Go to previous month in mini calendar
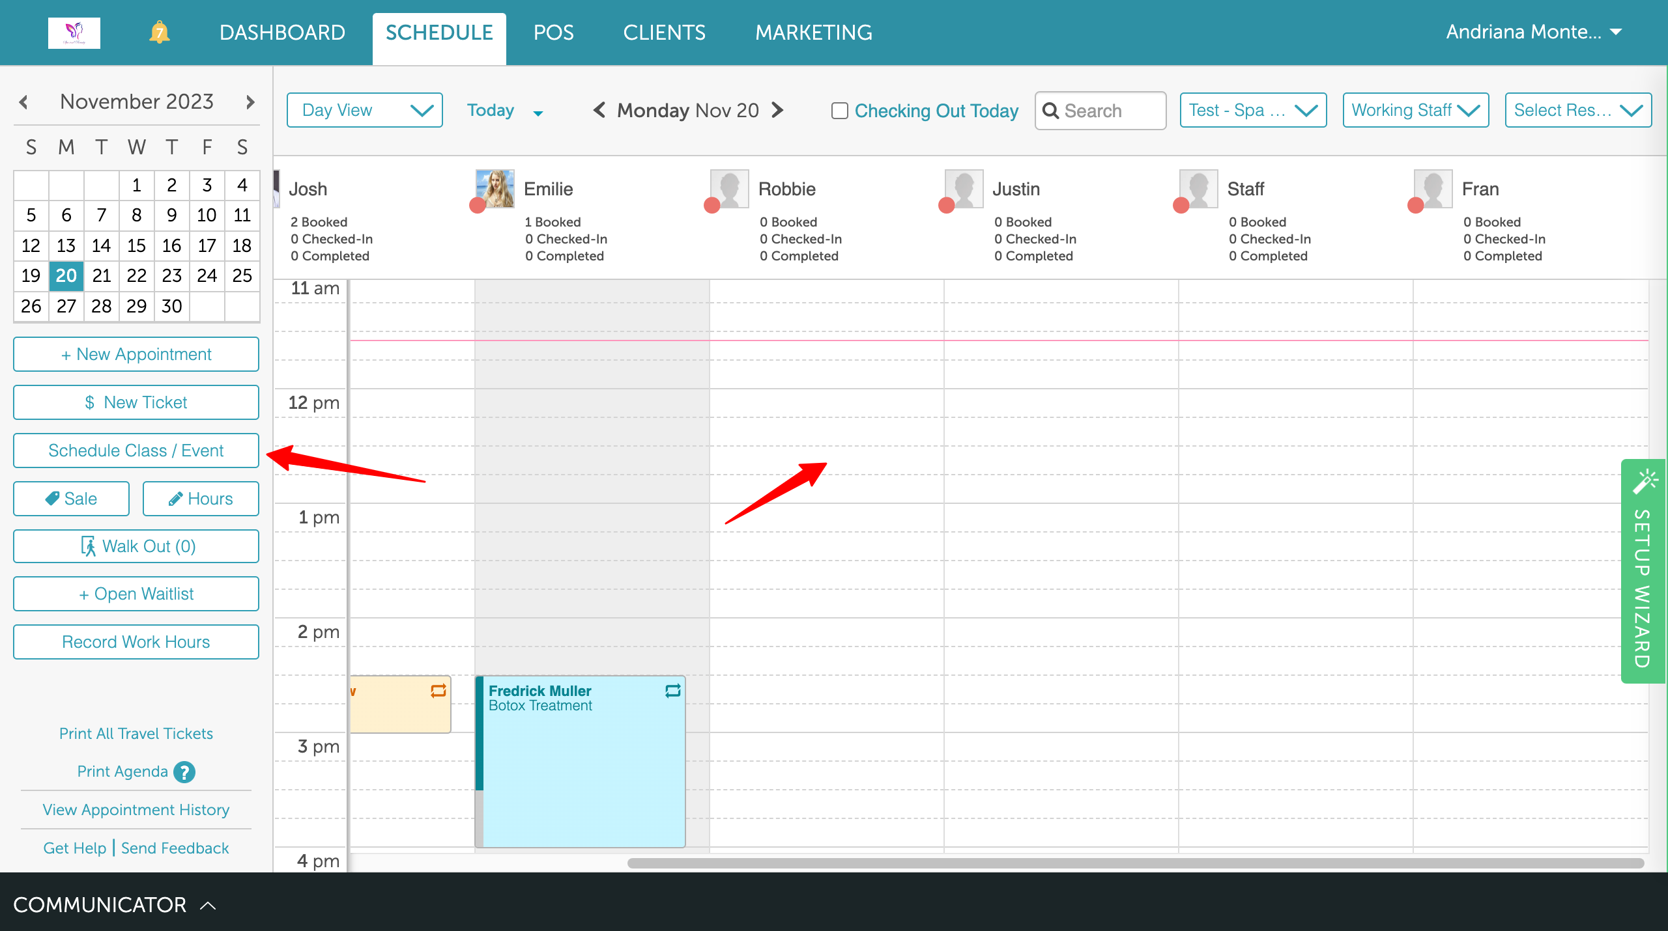Viewport: 1668px width, 931px height. click(x=24, y=102)
